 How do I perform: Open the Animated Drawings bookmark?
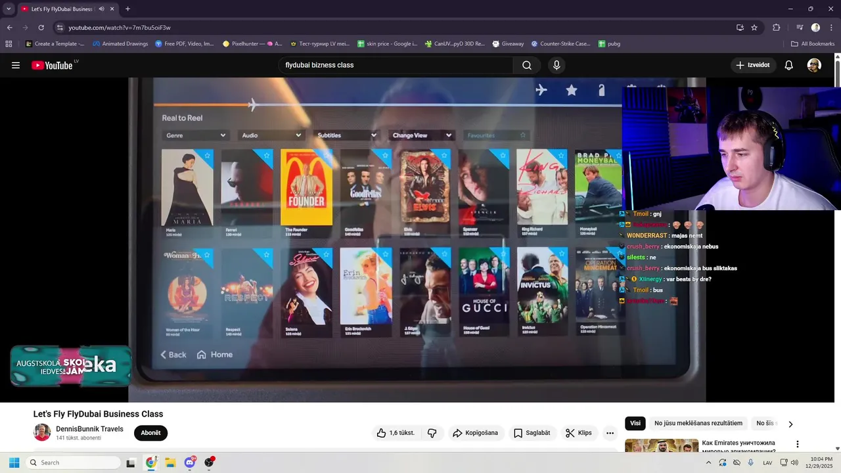pyautogui.click(x=120, y=44)
